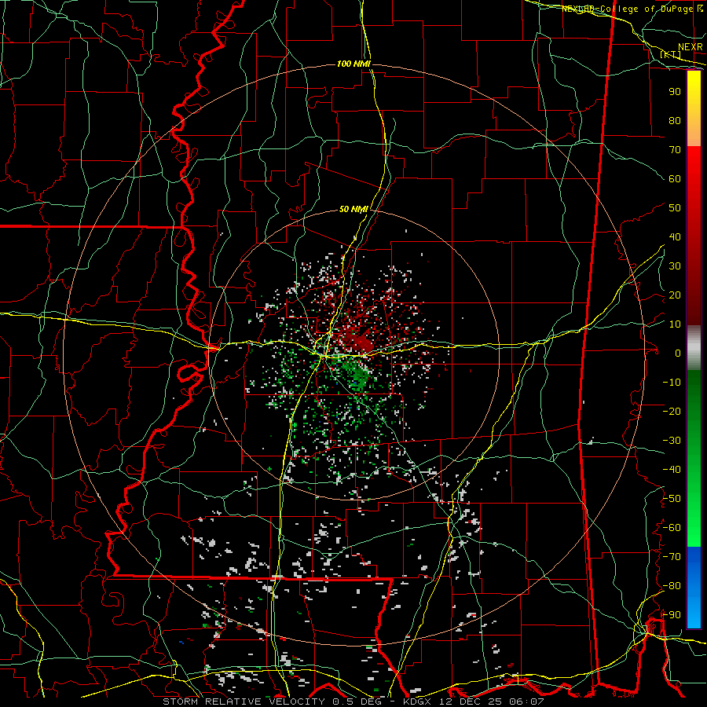
Task: Click the '10' velocity scale label
Action: pyautogui.click(x=675, y=324)
